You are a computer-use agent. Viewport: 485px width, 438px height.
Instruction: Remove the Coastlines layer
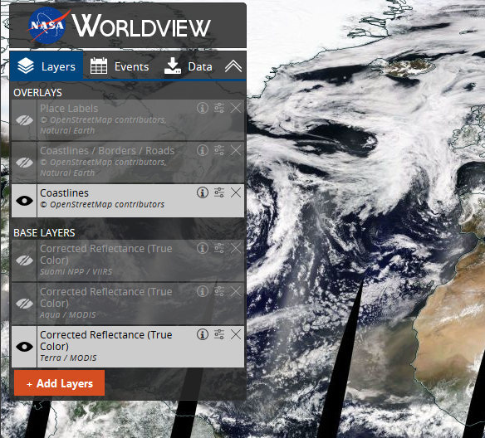tap(236, 192)
